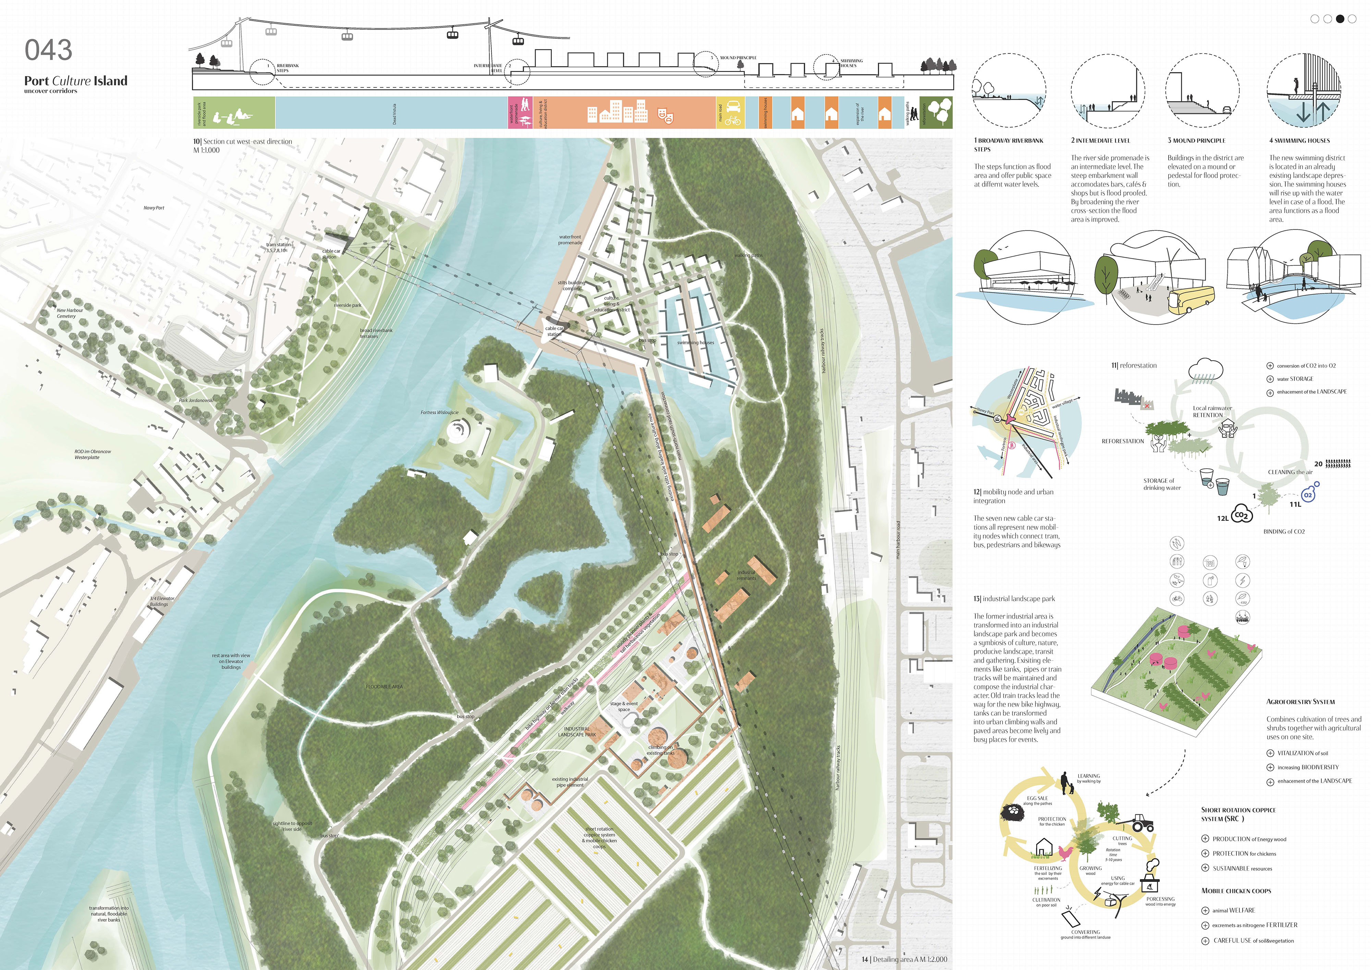Click the "sightline to opposite river side" label

tap(293, 826)
